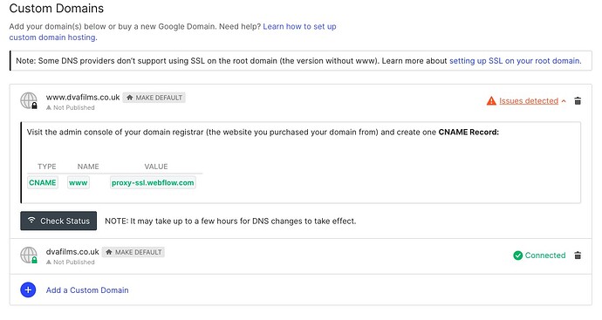
Task: Make dvafilms.co.uk the default domain
Action: (133, 252)
